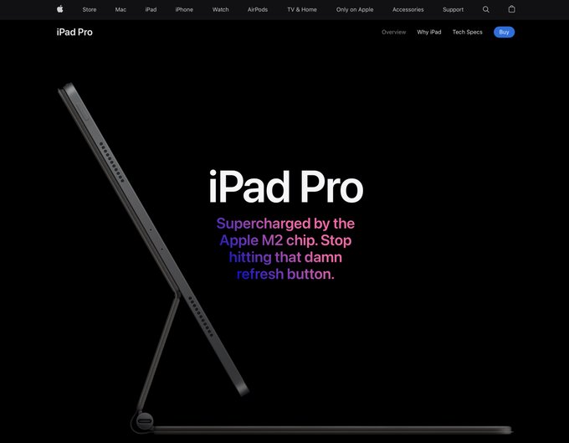The height and width of the screenshot is (443, 569).
Task: Open the Store menu item
Action: (90, 9)
